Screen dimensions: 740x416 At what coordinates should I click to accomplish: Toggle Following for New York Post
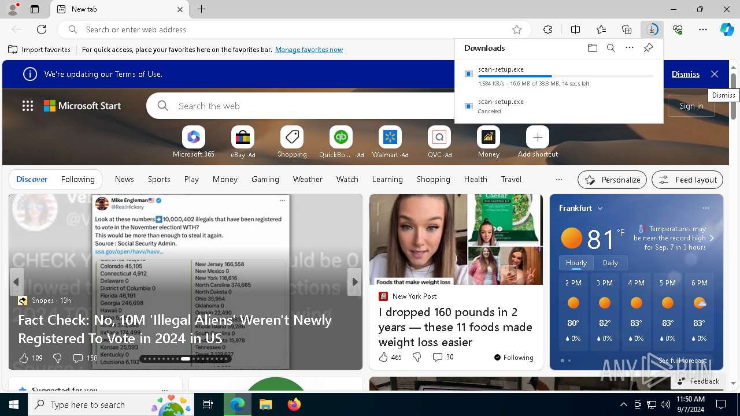coord(513,358)
